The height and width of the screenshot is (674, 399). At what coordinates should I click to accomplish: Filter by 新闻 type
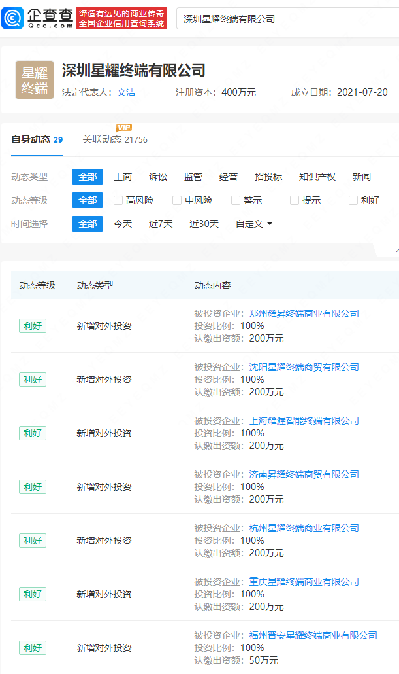(x=362, y=177)
